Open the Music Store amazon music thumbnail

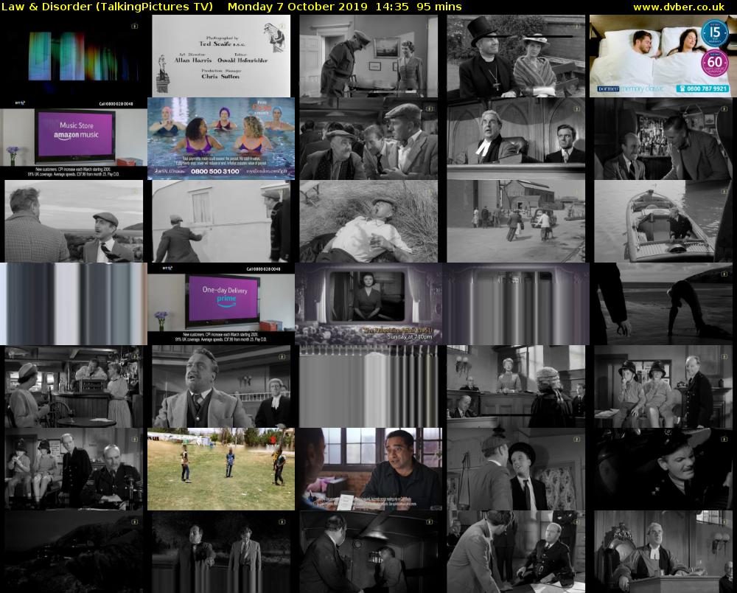74,139
